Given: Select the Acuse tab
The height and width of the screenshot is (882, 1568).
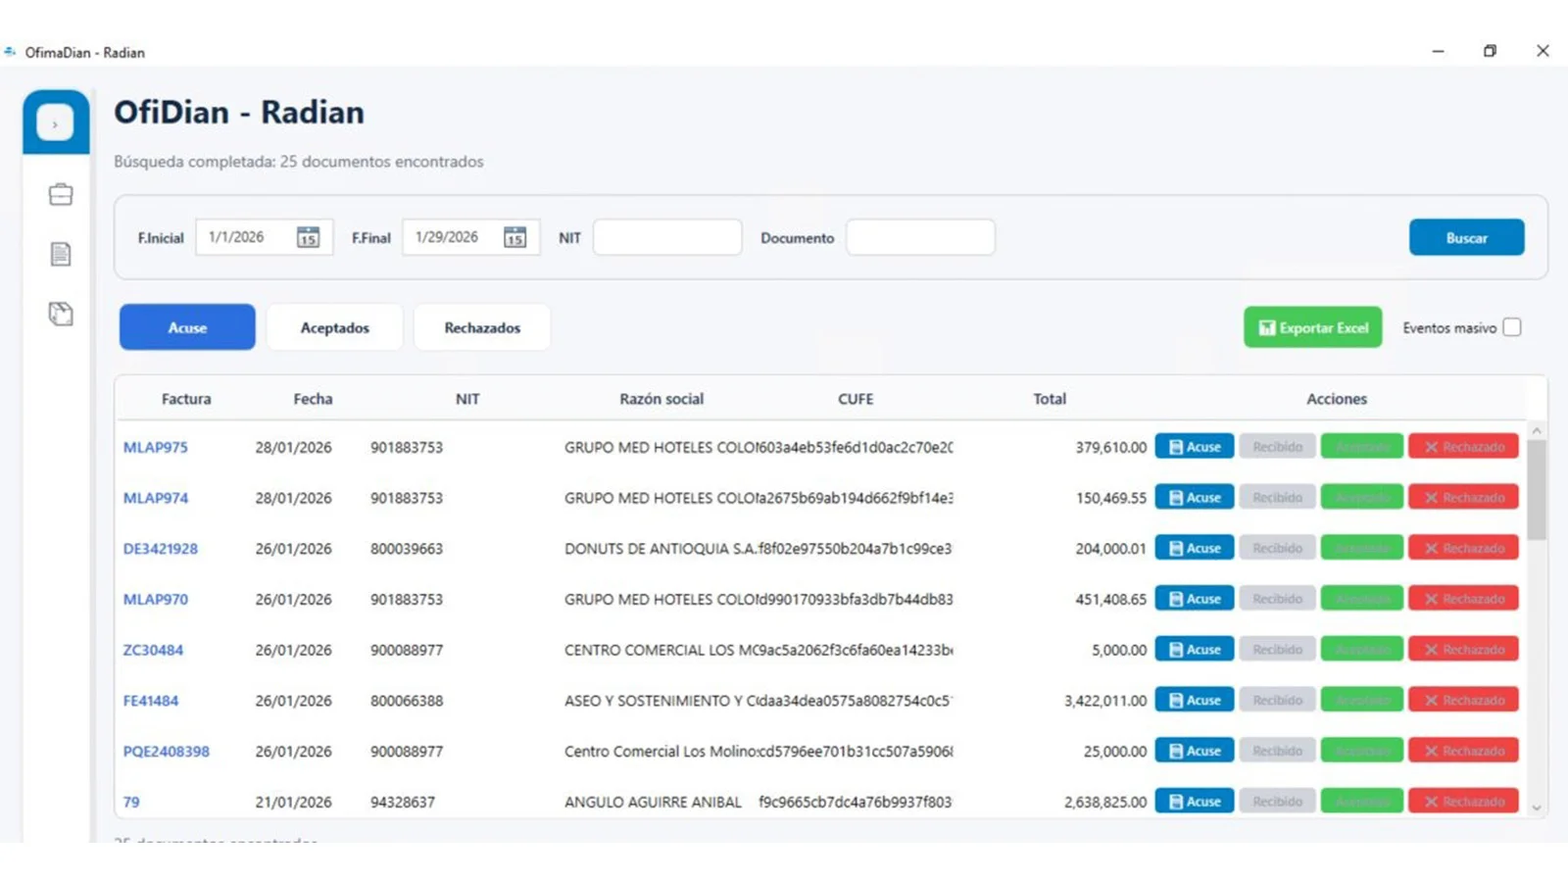Looking at the screenshot, I should point(187,327).
